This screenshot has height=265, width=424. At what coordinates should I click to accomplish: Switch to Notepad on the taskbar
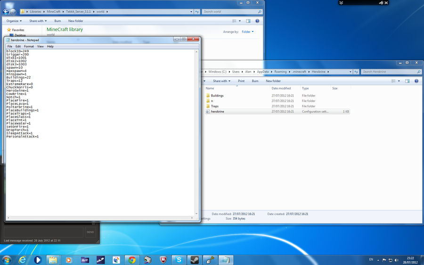click(226, 260)
